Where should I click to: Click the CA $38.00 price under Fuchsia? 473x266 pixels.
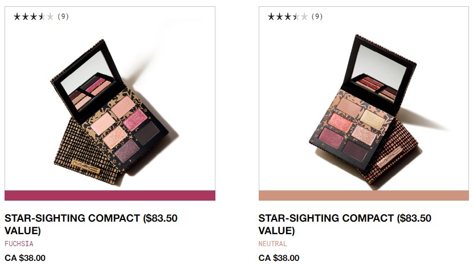point(25,257)
